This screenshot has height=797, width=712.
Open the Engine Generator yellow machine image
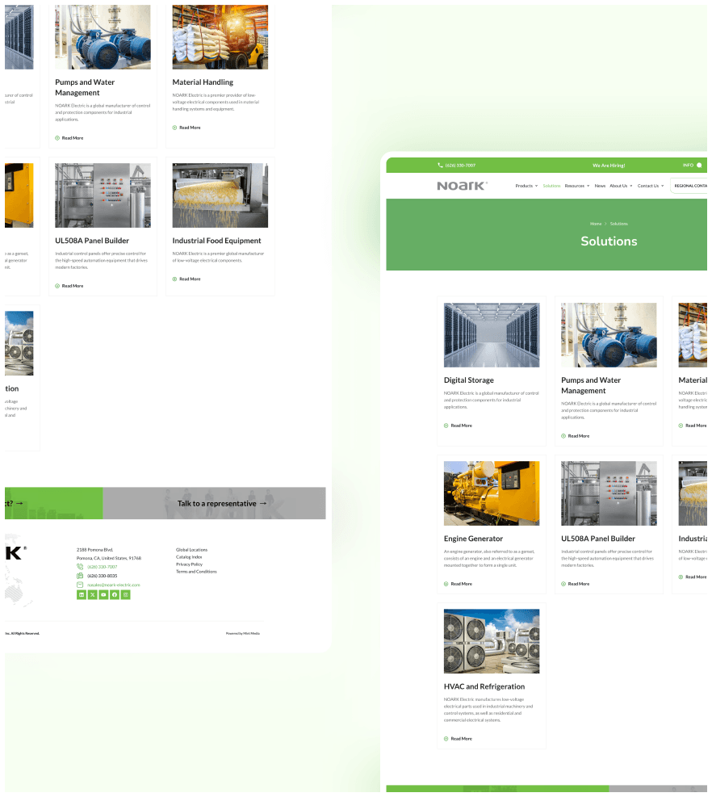(492, 493)
